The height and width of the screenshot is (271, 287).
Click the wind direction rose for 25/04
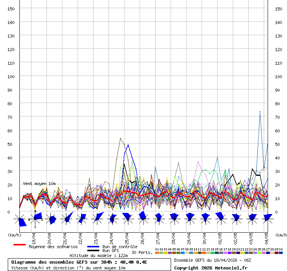tap(127, 218)
